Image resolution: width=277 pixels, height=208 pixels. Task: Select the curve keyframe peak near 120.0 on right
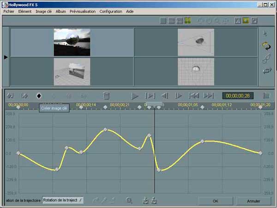202,141
